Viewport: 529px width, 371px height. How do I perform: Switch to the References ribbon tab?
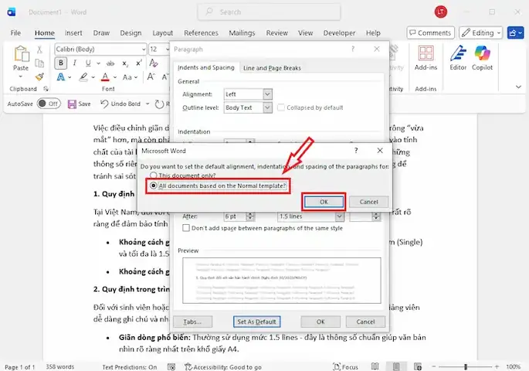[201, 33]
